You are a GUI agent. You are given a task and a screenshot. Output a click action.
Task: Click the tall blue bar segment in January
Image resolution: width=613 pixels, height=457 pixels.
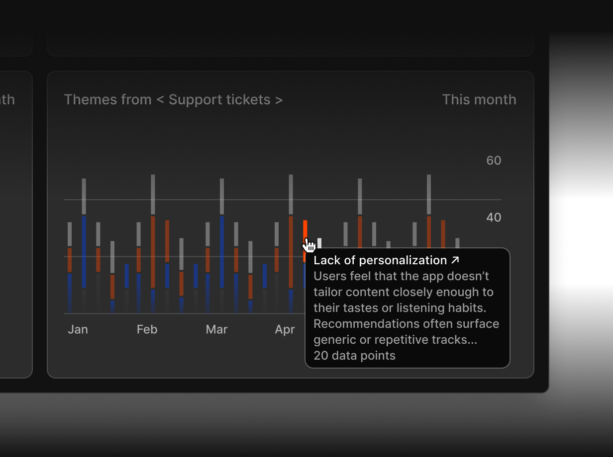pos(84,251)
